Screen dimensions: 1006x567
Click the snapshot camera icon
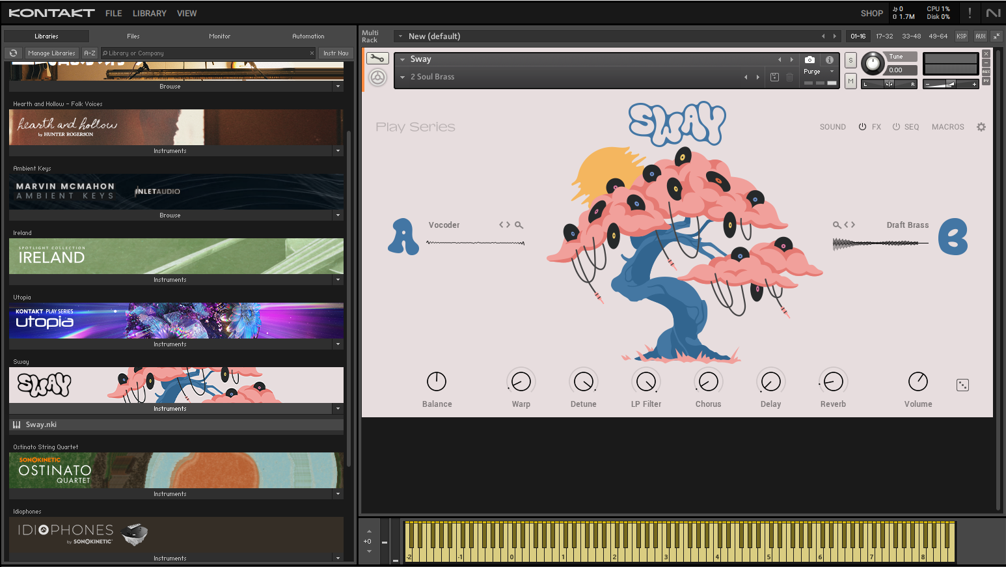pyautogui.click(x=809, y=60)
